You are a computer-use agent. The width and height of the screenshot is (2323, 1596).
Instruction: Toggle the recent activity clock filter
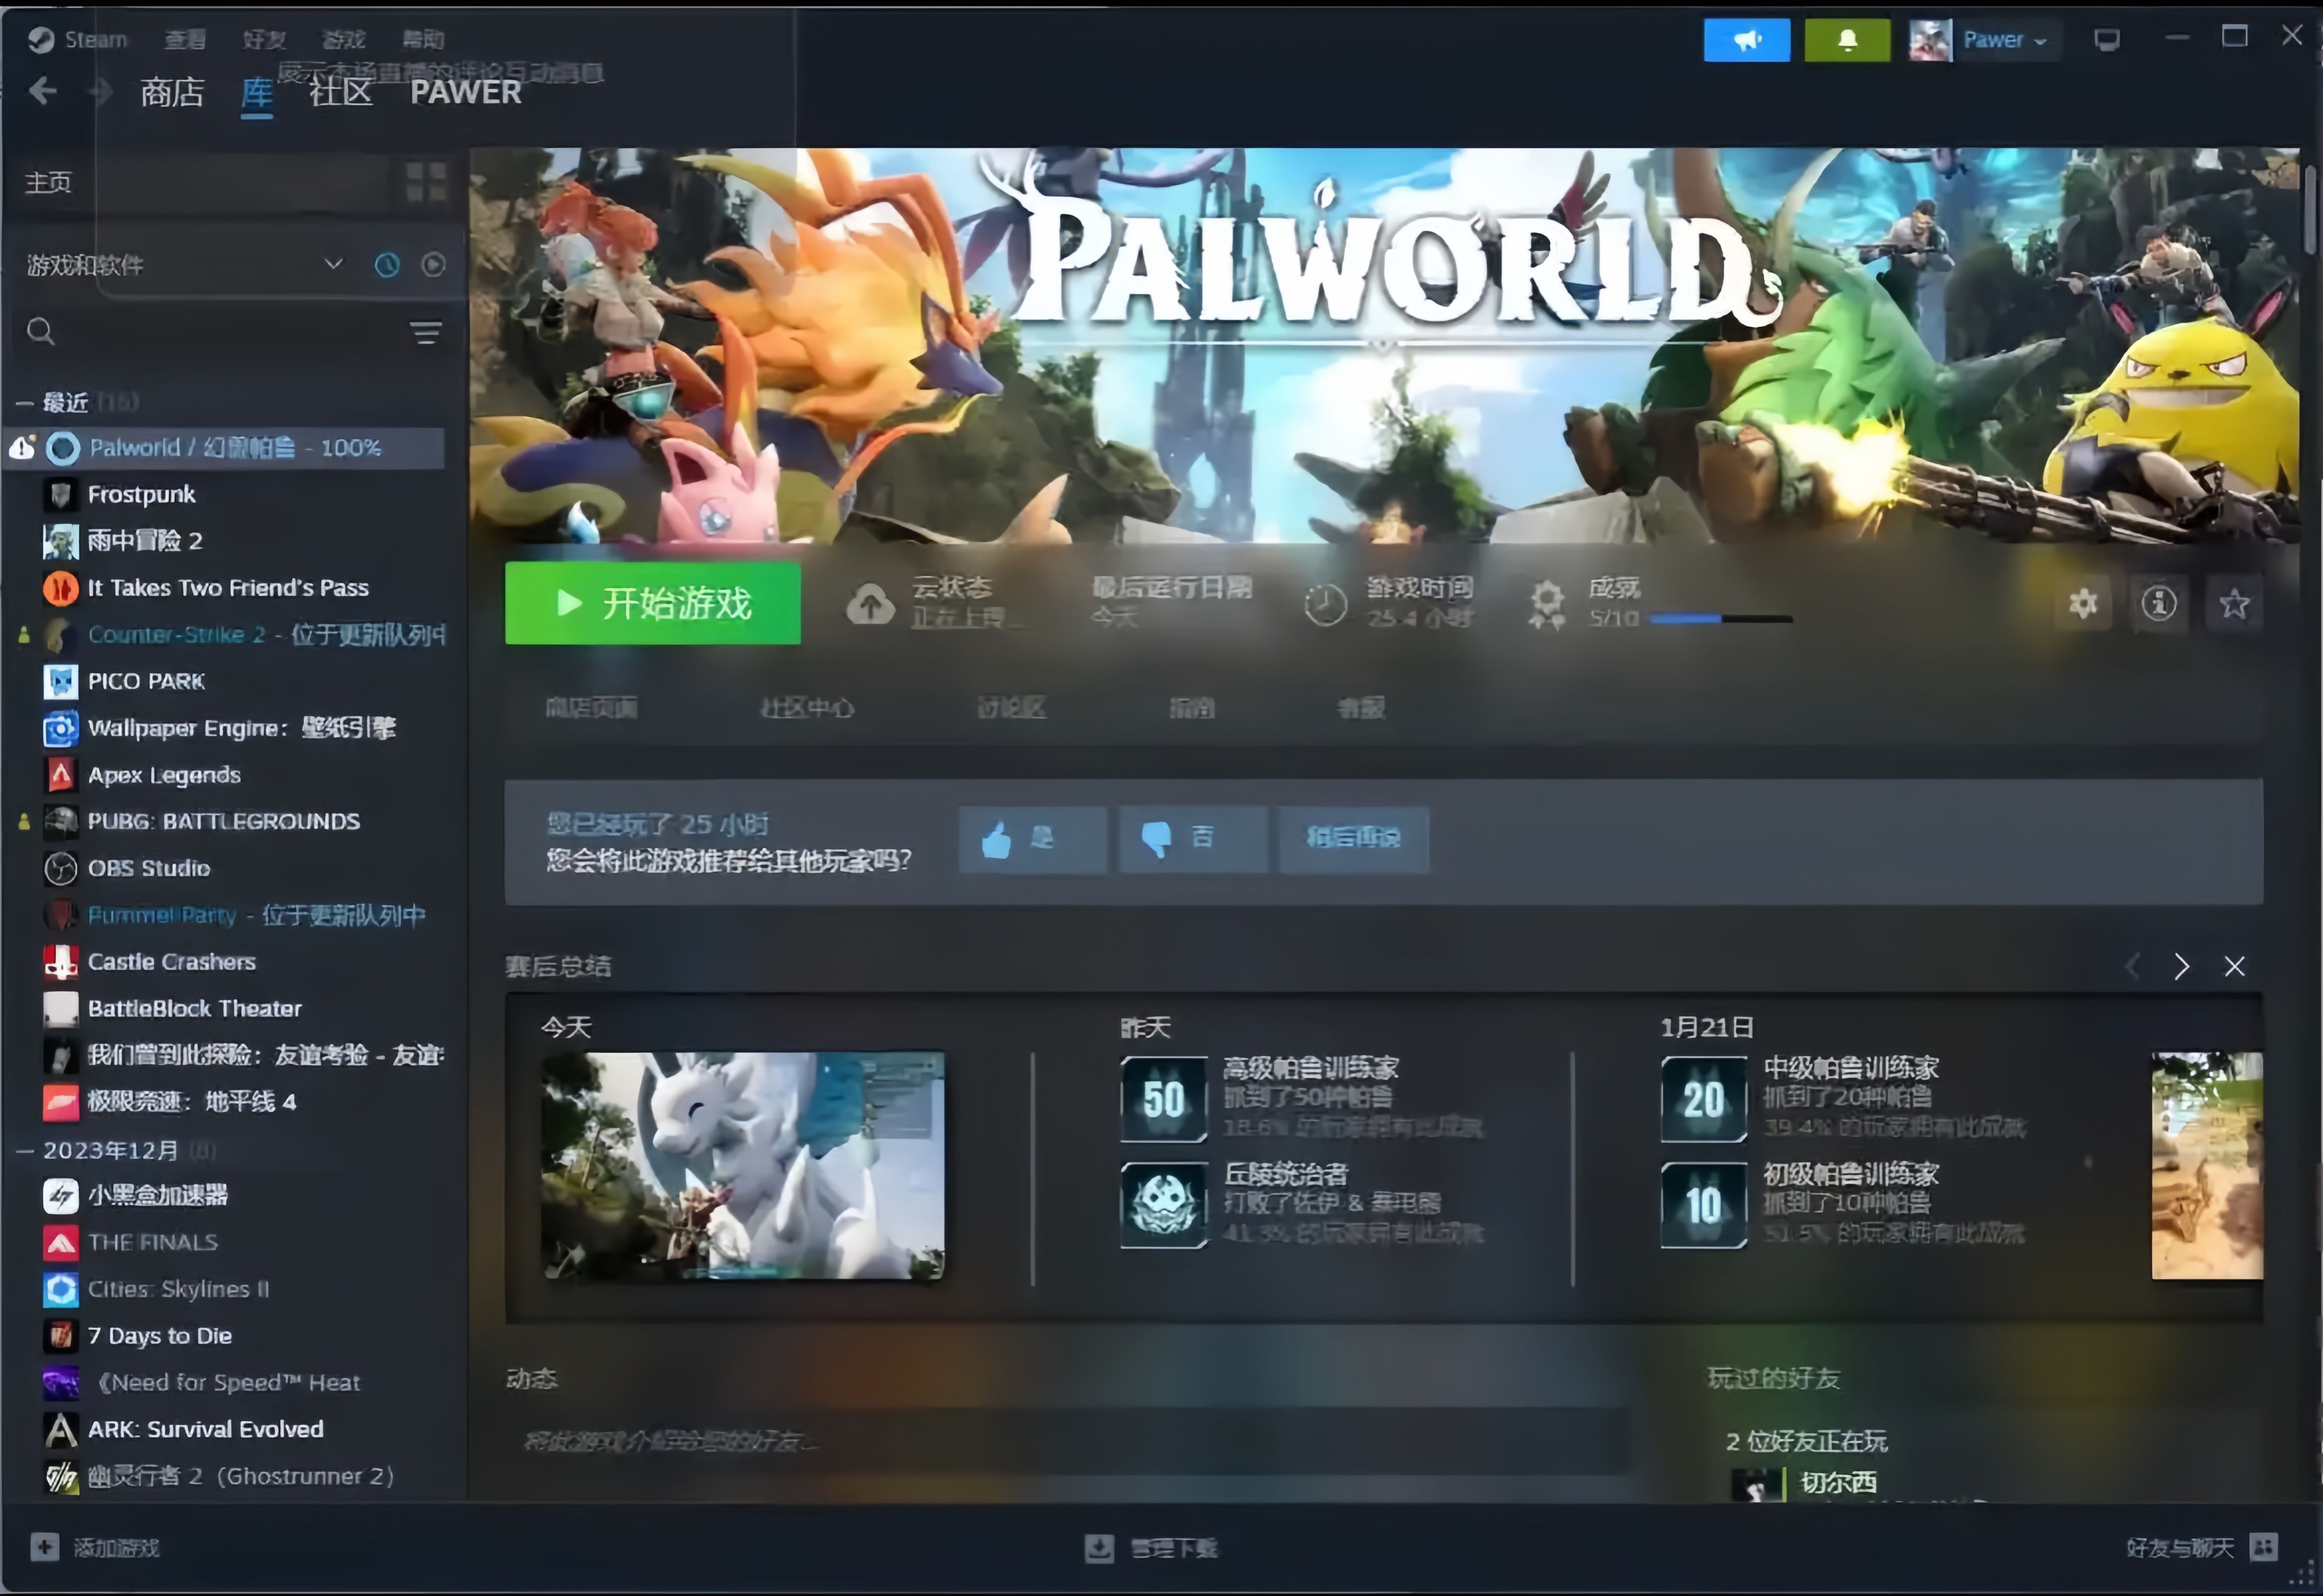(387, 265)
